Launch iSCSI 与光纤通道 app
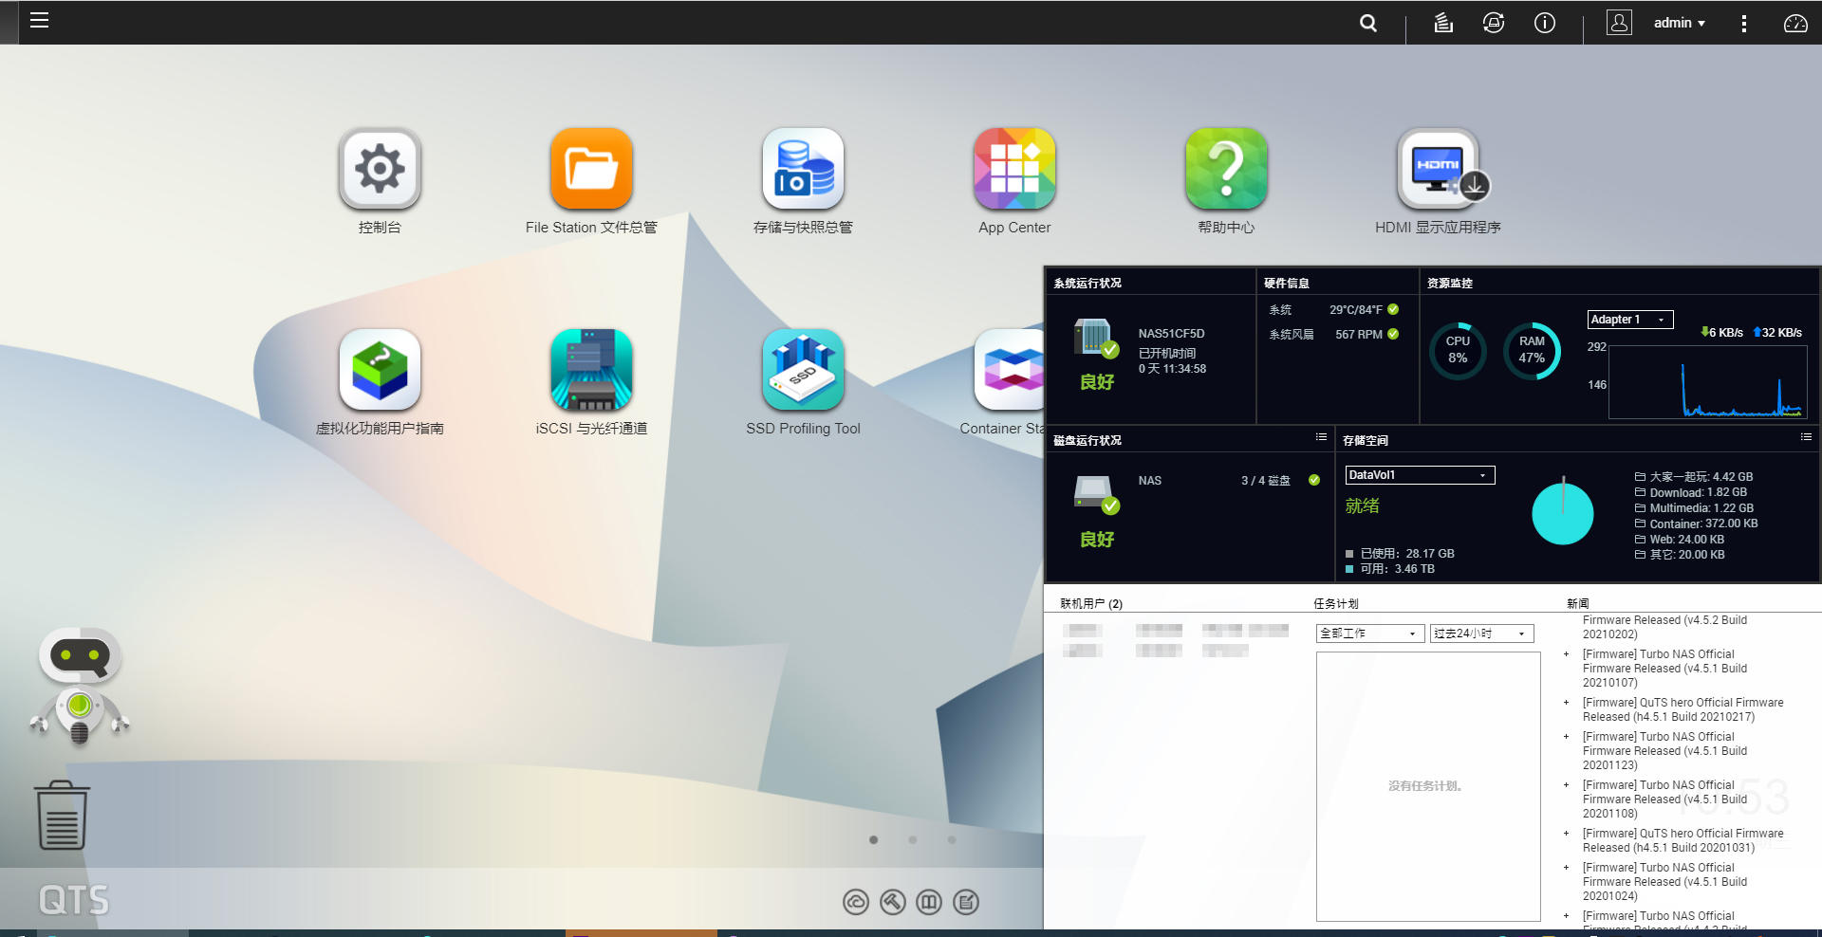This screenshot has width=1822, height=937. click(x=591, y=370)
